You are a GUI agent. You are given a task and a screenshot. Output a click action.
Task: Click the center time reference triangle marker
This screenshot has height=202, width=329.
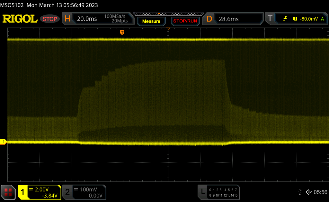(x=168, y=29)
